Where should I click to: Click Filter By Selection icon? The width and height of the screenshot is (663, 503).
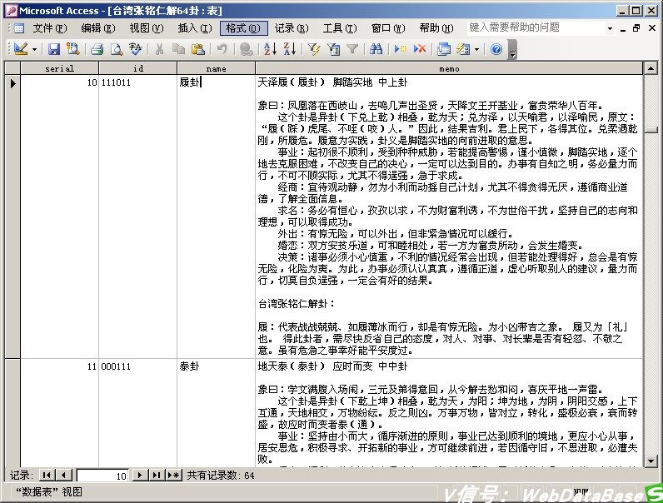pos(314,49)
